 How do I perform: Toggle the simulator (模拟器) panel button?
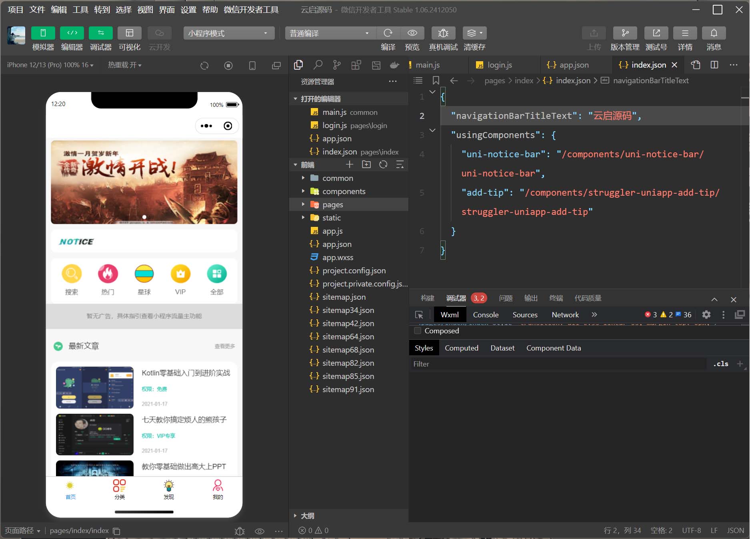click(x=43, y=33)
